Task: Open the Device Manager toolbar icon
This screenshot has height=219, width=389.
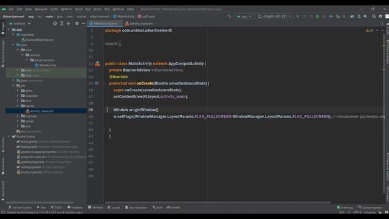Action: [359, 16]
